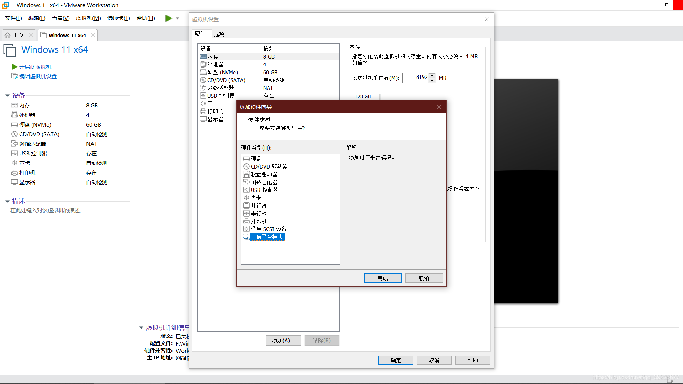Click green power-on toolbar play icon
Image resolution: width=683 pixels, height=384 pixels.
169,18
